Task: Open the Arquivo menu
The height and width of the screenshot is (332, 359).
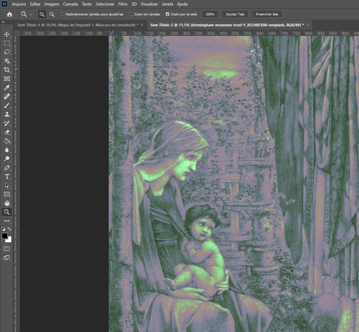Action: (19, 4)
